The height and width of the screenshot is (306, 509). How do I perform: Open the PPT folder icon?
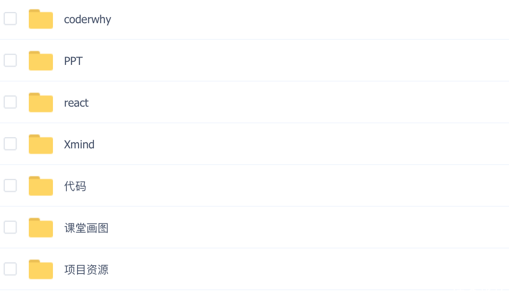(41, 61)
